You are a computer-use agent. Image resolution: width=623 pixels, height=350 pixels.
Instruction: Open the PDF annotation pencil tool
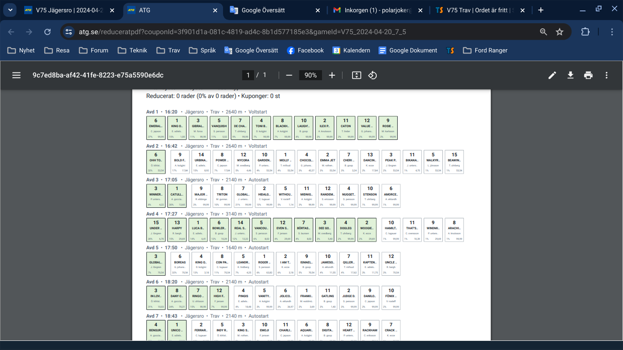tap(552, 75)
